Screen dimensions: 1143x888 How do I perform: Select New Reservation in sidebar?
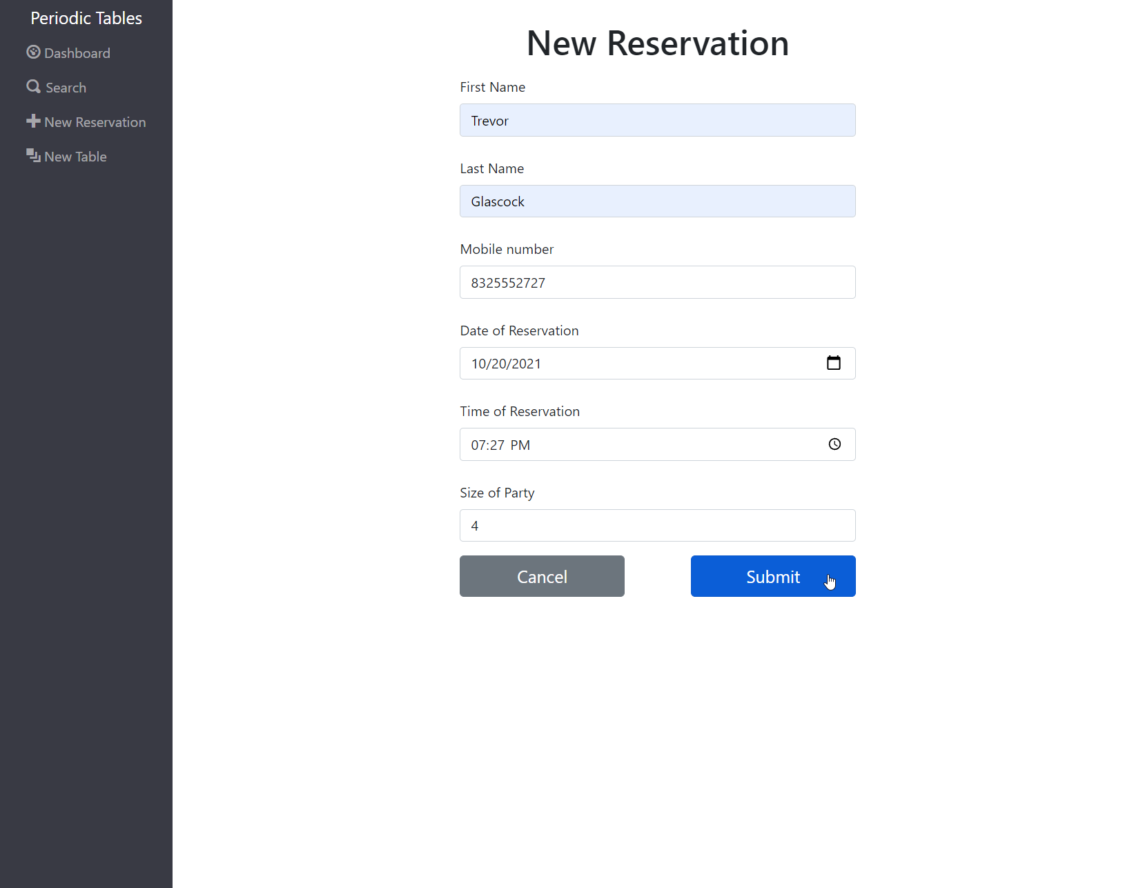(86, 122)
